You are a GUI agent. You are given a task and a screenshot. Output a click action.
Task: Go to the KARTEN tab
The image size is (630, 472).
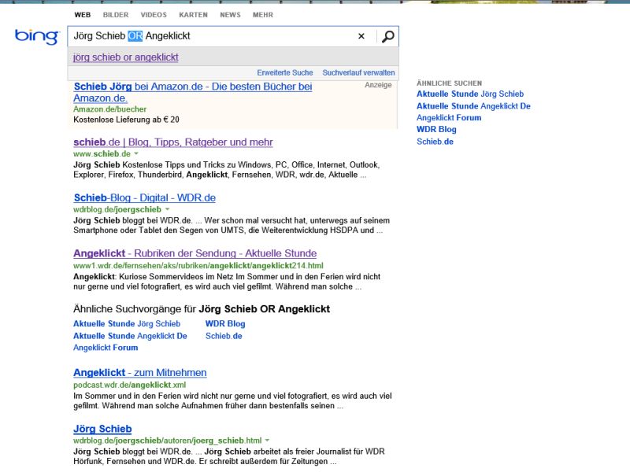[x=193, y=15]
